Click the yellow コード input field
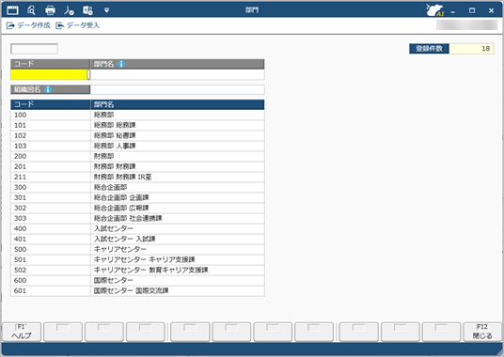 tap(49, 75)
